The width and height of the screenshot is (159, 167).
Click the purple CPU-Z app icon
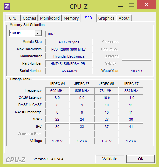7,6
